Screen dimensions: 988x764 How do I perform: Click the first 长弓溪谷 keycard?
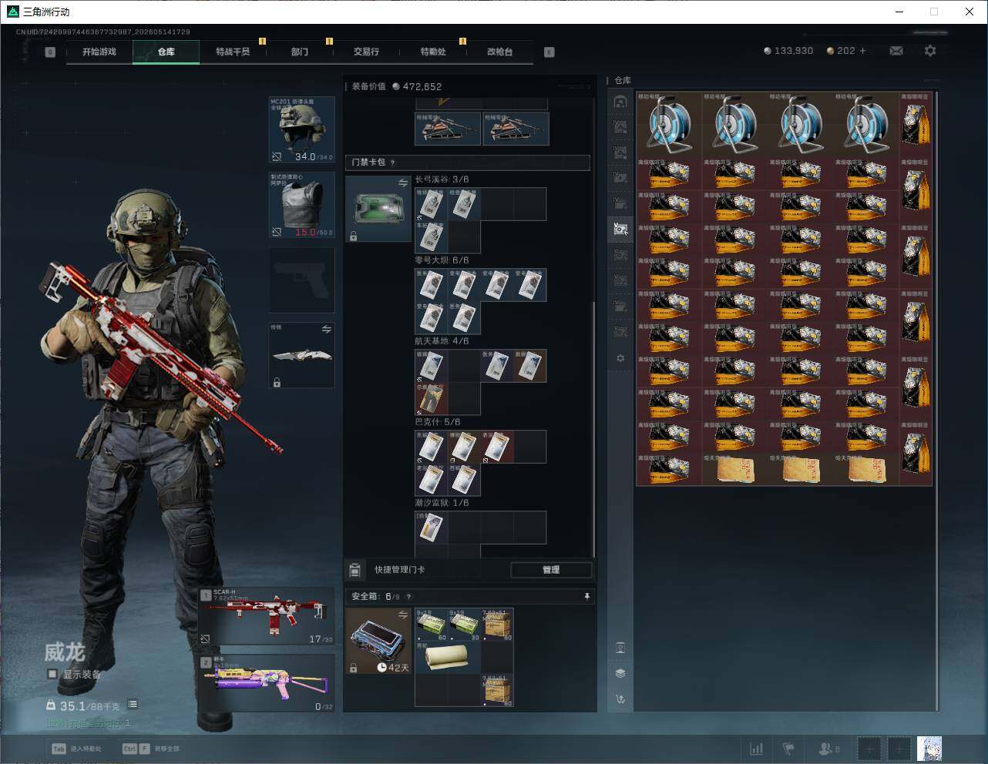[x=432, y=204]
